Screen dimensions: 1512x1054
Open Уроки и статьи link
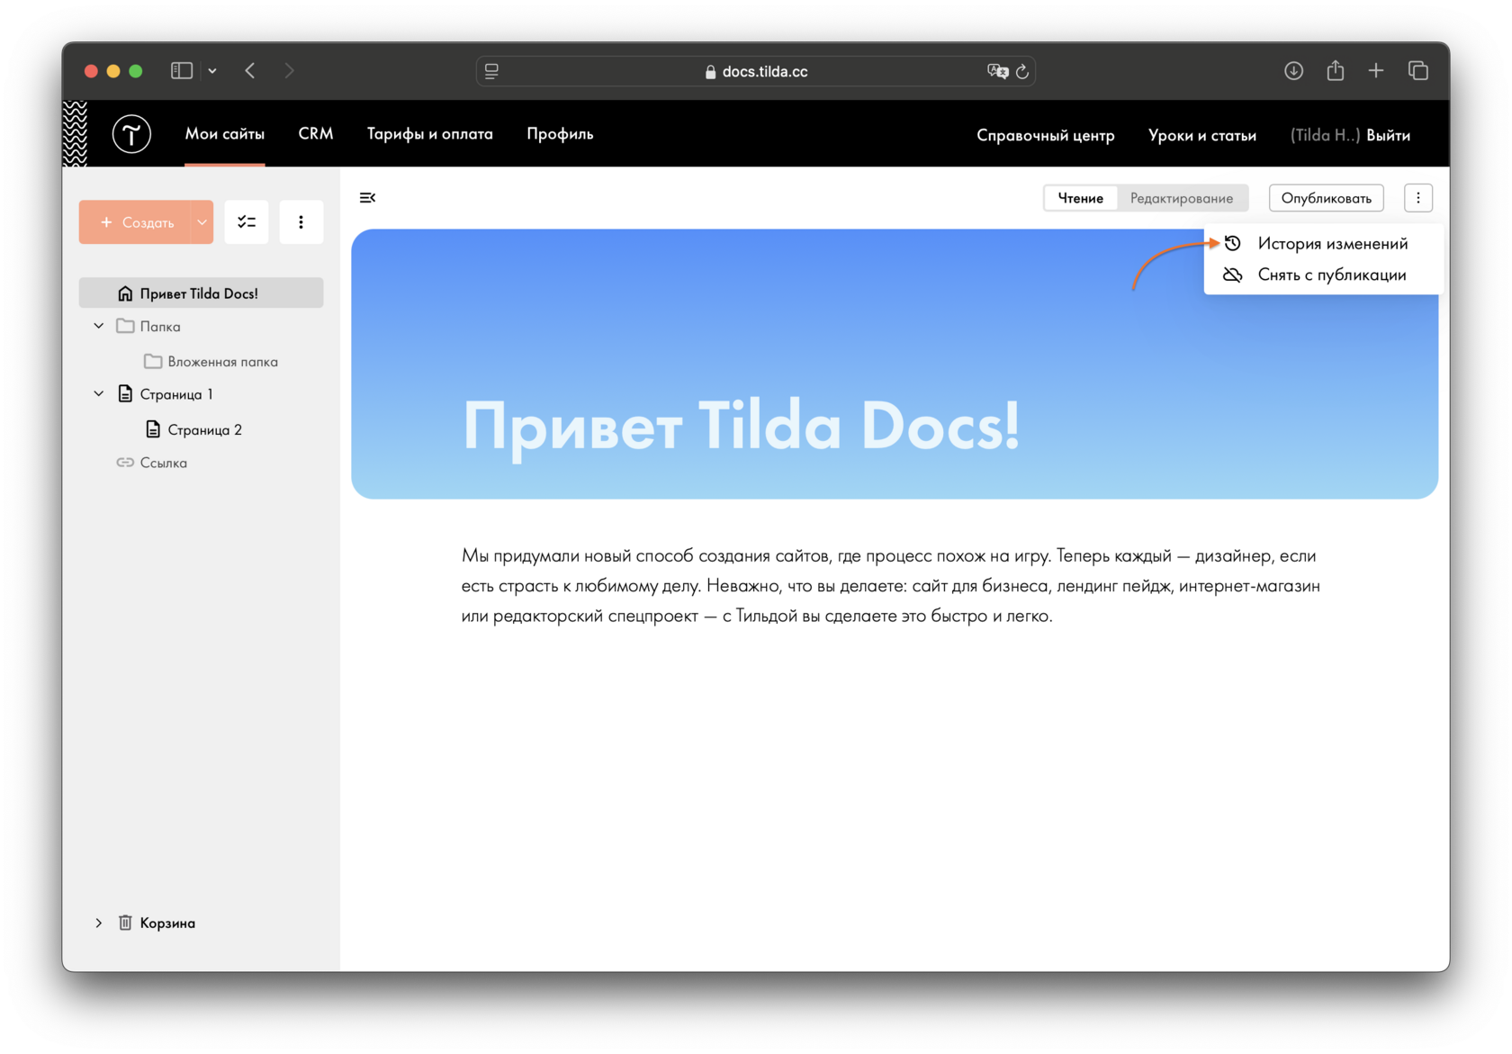coord(1202,135)
